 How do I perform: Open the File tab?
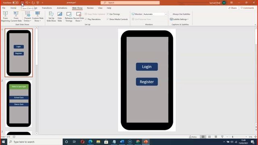[x=4, y=8]
